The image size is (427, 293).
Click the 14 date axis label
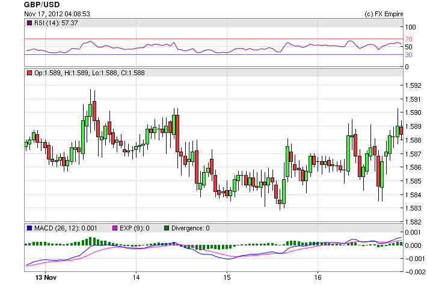[136, 277]
